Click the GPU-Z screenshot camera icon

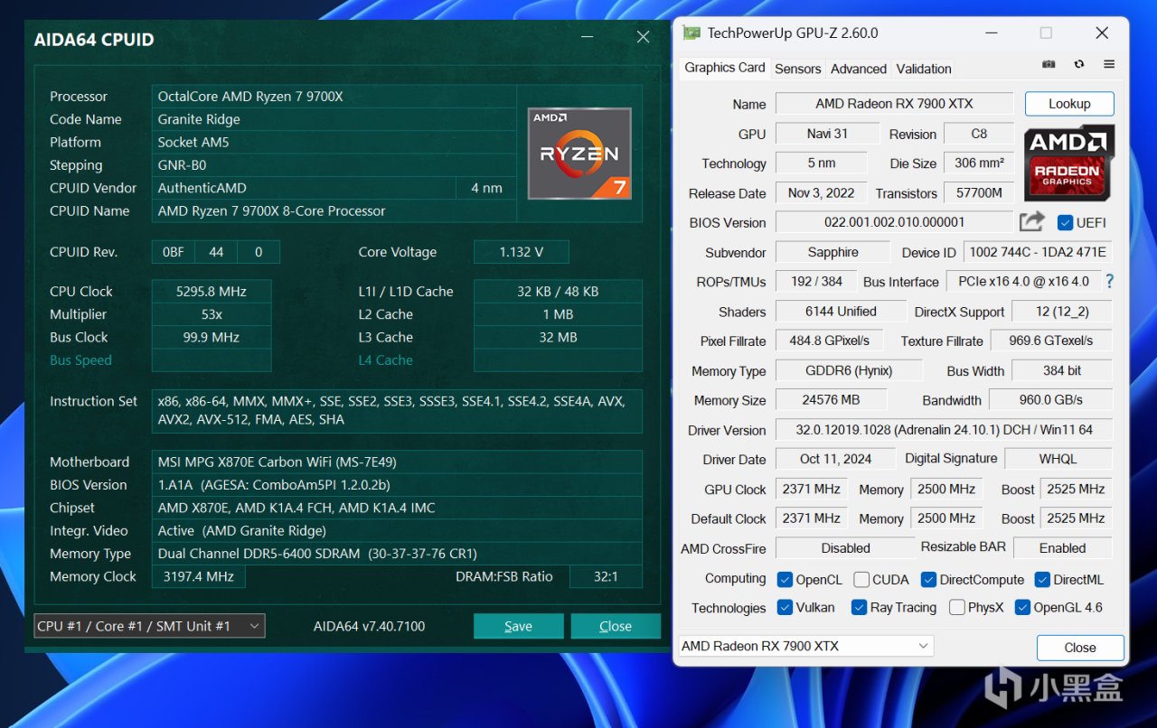(x=1049, y=65)
